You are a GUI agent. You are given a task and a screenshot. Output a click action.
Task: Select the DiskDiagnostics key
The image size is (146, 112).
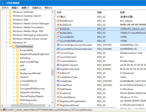pos(29,100)
